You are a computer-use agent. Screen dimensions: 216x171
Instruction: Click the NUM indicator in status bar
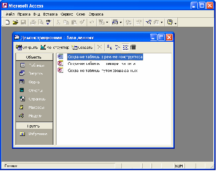tap(179, 166)
